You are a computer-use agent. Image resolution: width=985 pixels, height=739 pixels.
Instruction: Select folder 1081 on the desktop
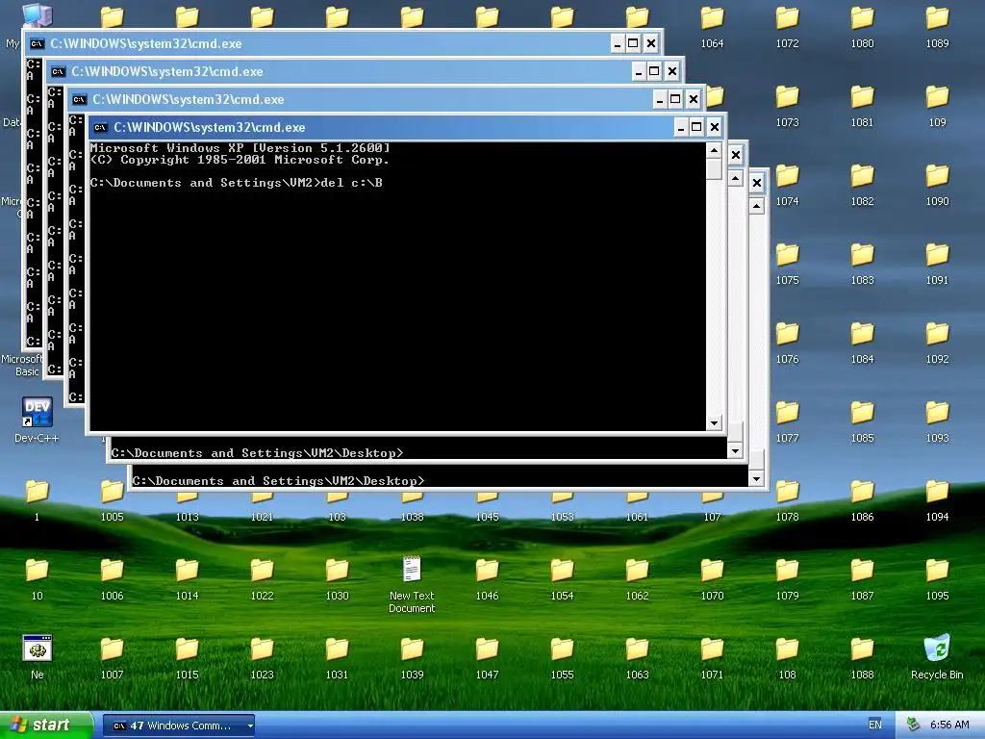[x=862, y=106]
